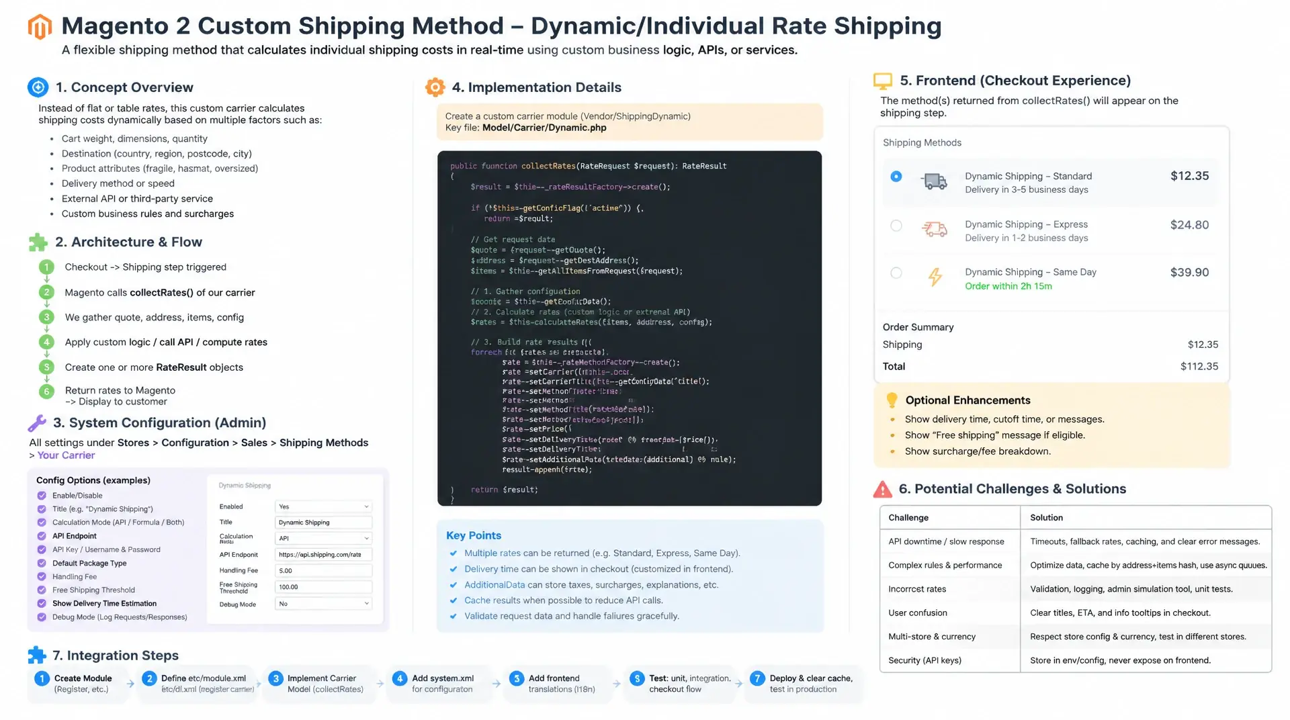
Task: Open the Debug Mode dropdown showing No
Action: click(323, 604)
